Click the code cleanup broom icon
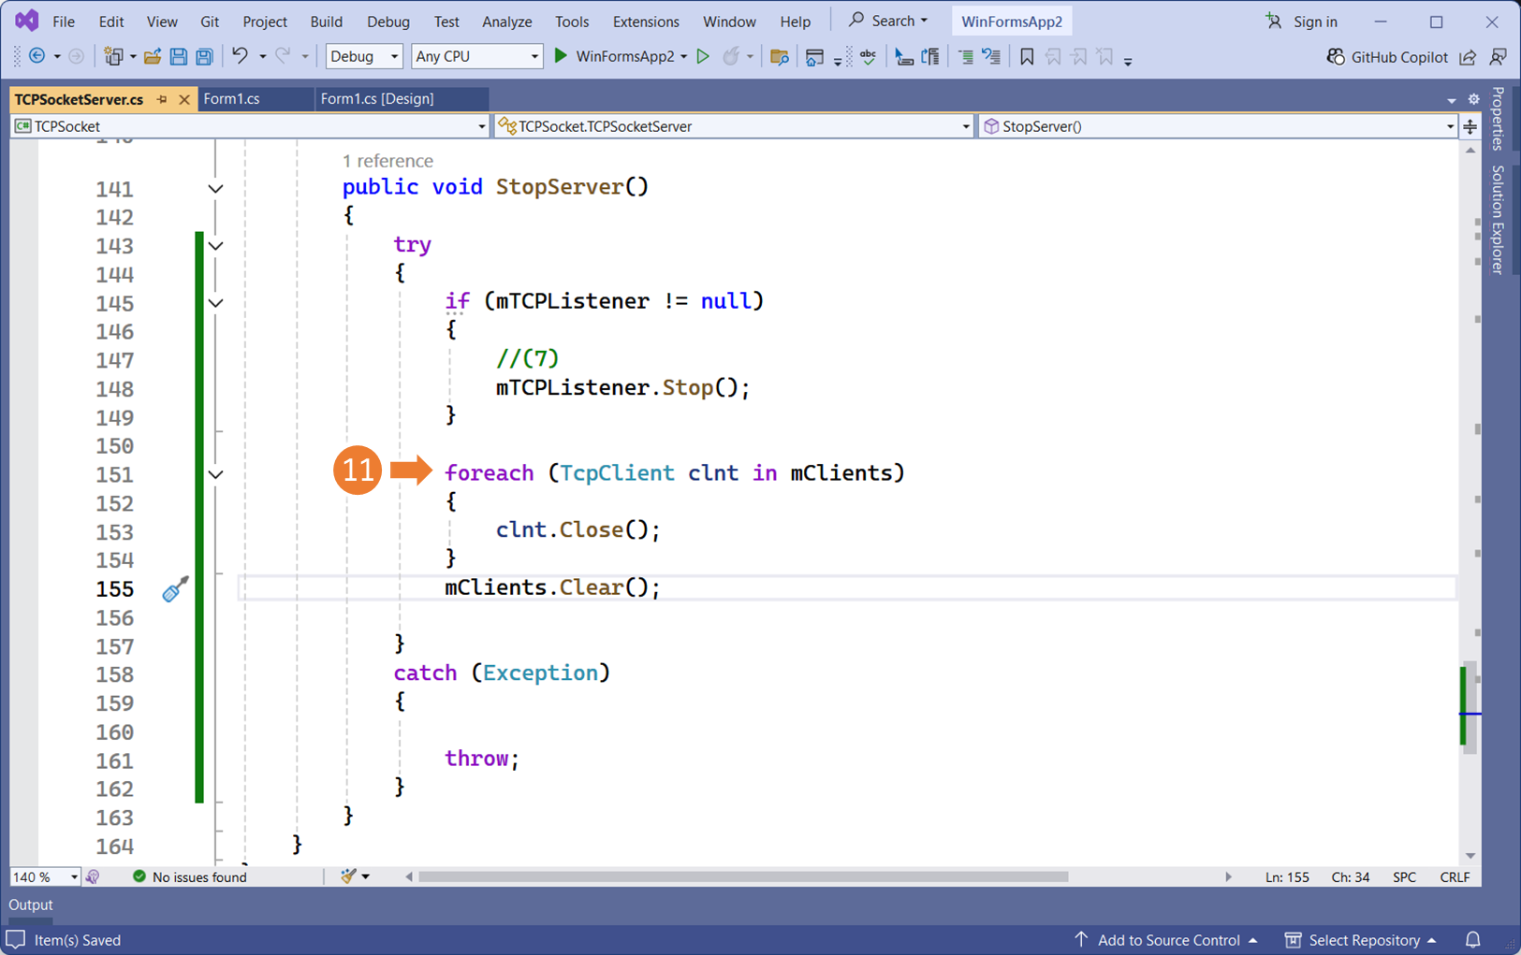This screenshot has height=955, width=1521. click(x=348, y=876)
